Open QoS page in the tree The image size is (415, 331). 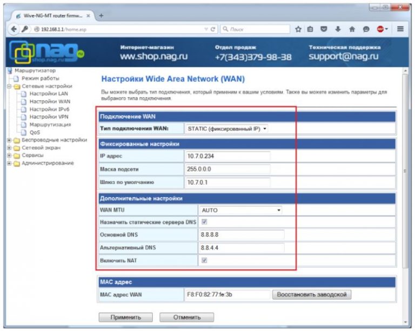pyautogui.click(x=35, y=132)
